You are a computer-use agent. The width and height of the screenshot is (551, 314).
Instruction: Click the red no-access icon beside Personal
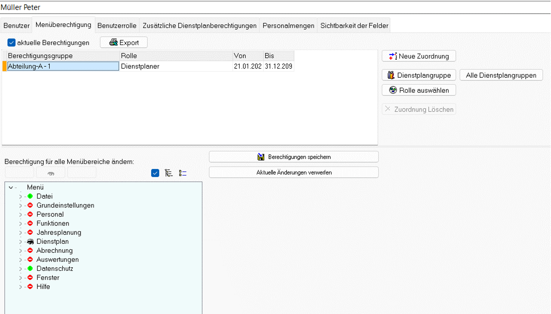coord(30,214)
